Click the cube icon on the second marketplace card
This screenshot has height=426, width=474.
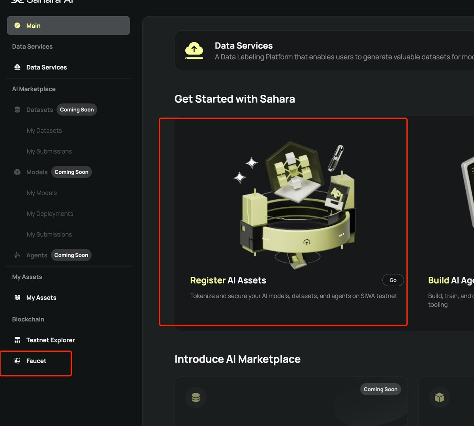439,398
